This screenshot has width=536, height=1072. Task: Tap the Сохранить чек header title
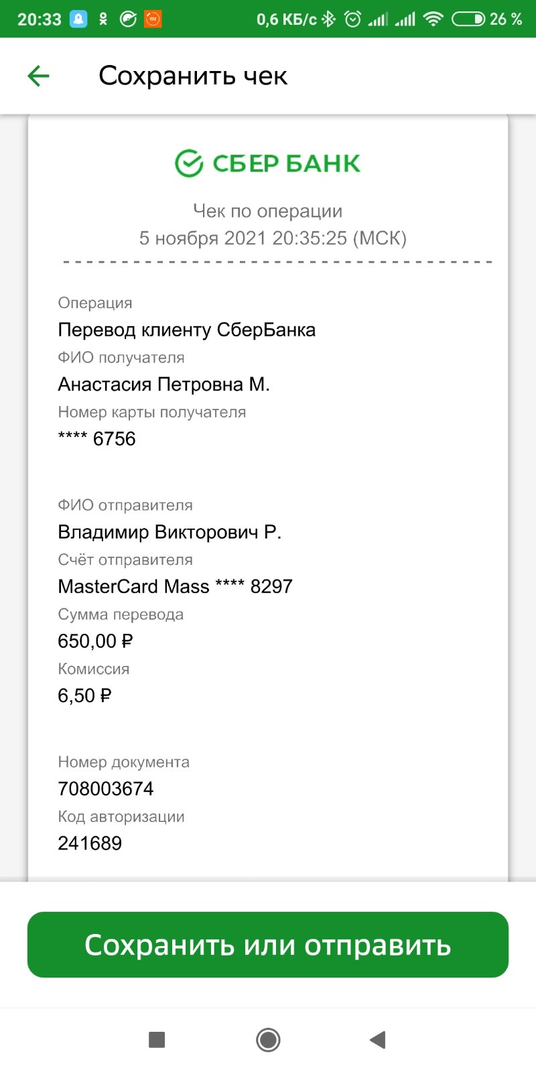[x=193, y=76]
